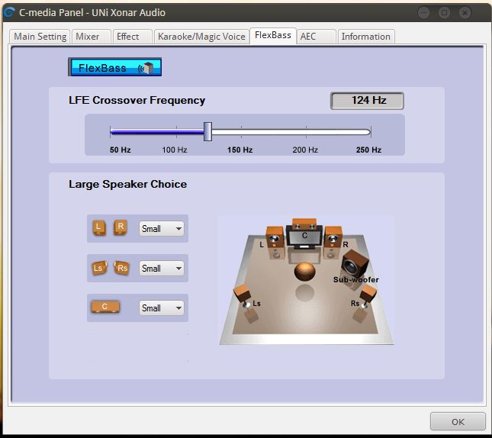Screen dimensions: 492x438
Task: Open the L/R speaker size dropdown
Action: 161,229
